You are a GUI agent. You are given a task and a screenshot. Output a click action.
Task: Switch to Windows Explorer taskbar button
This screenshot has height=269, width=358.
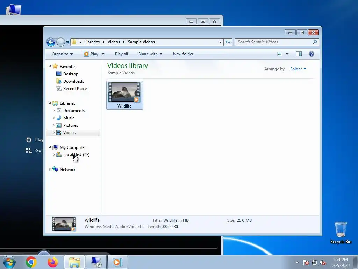click(74, 262)
